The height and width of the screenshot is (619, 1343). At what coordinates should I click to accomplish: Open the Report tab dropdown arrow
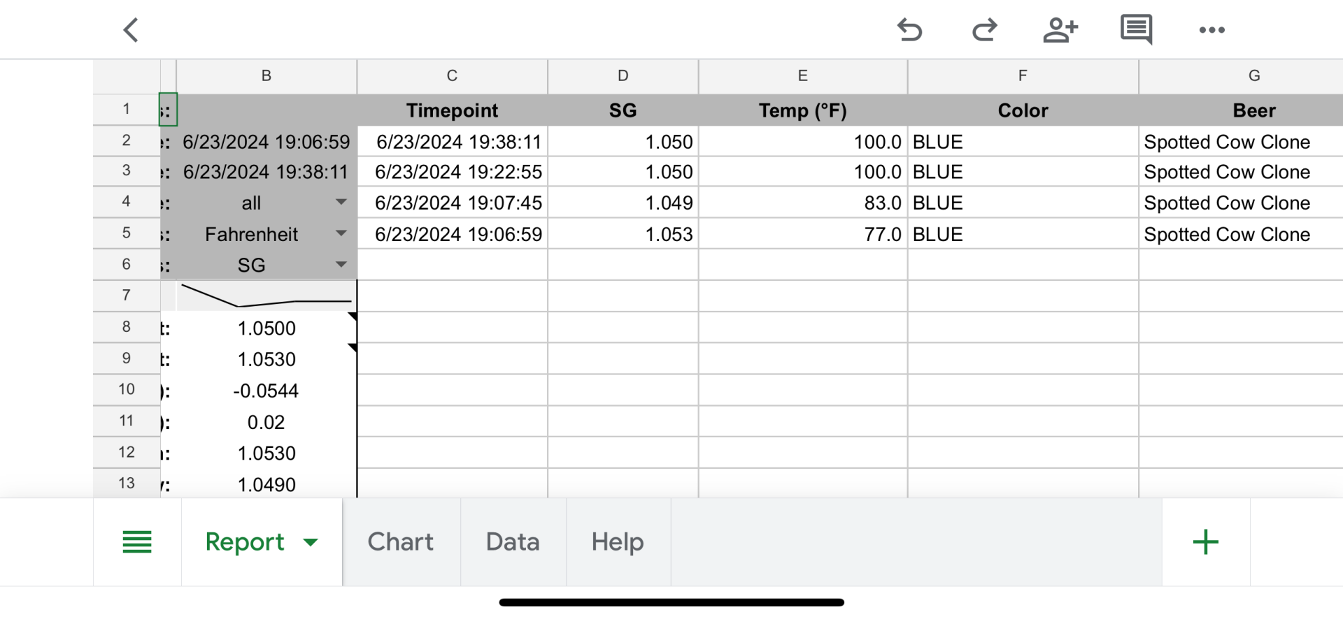[x=311, y=542]
